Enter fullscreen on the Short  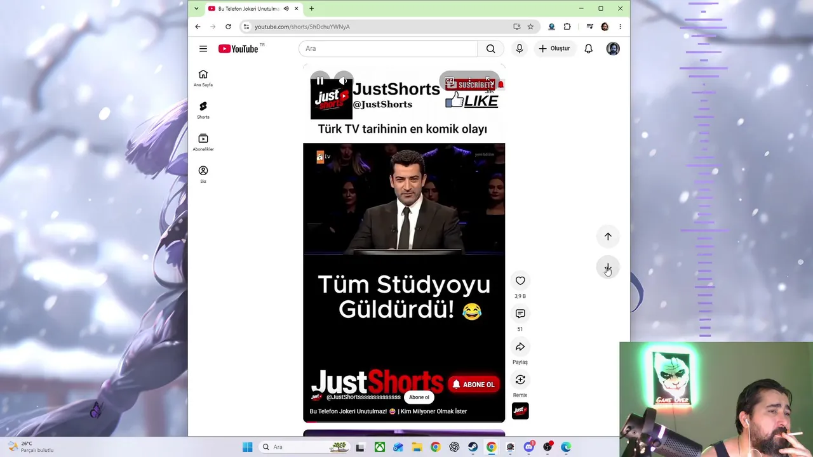(488, 81)
